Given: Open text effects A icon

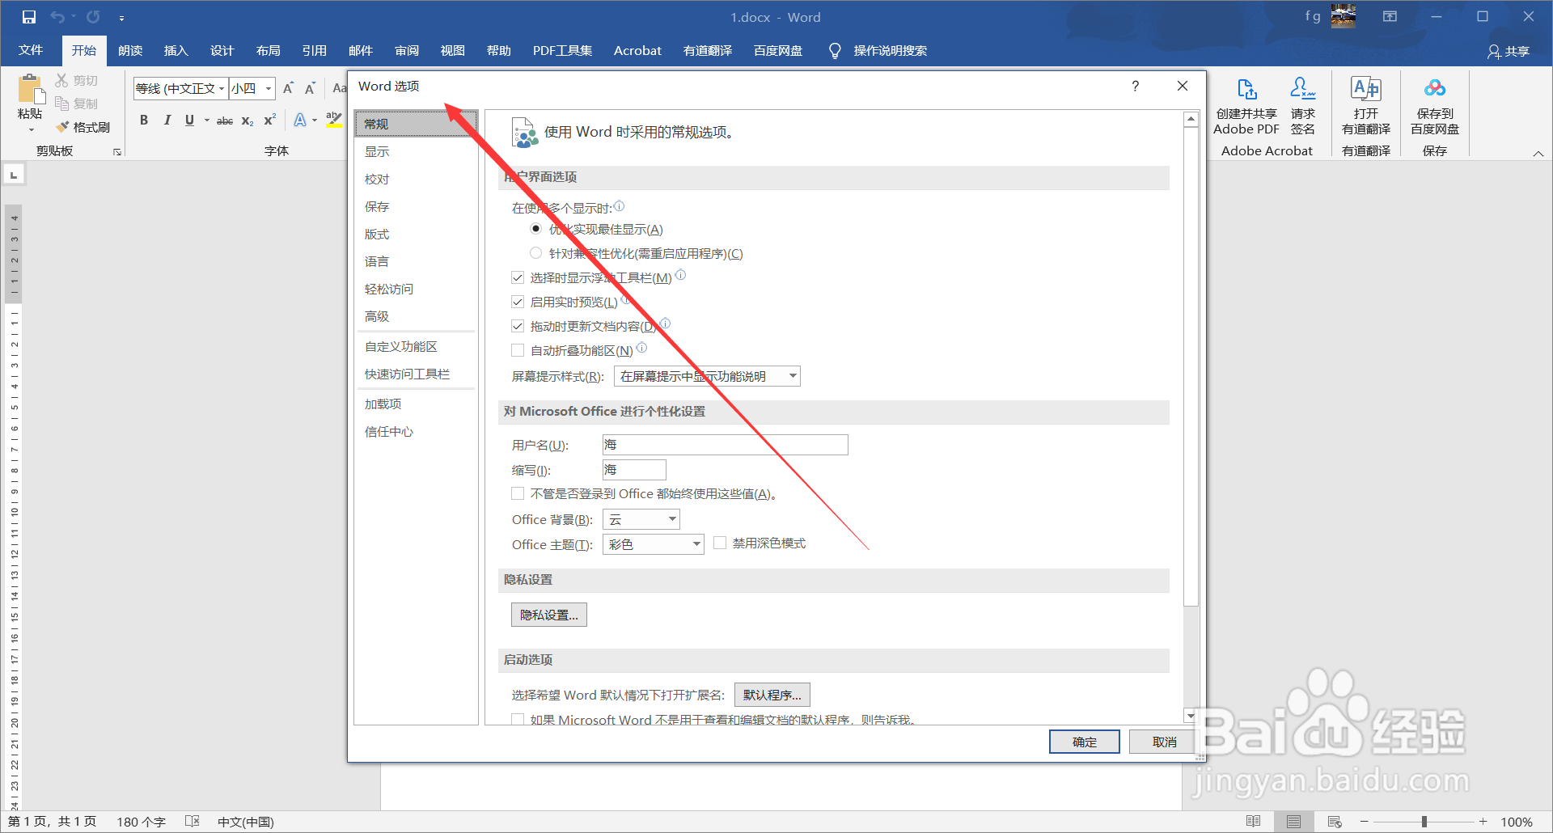Looking at the screenshot, I should pos(300,120).
